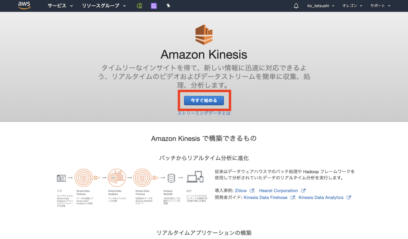The height and width of the screenshot is (239, 408).
Task: Click the AWS home logo icon
Action: [24, 5]
